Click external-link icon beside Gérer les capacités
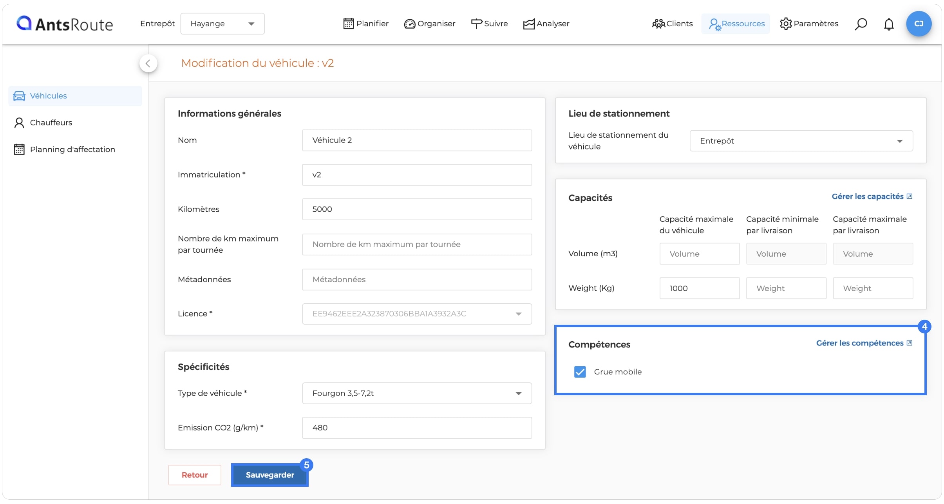Screen dimensions: 944x504 pyautogui.click(x=910, y=196)
